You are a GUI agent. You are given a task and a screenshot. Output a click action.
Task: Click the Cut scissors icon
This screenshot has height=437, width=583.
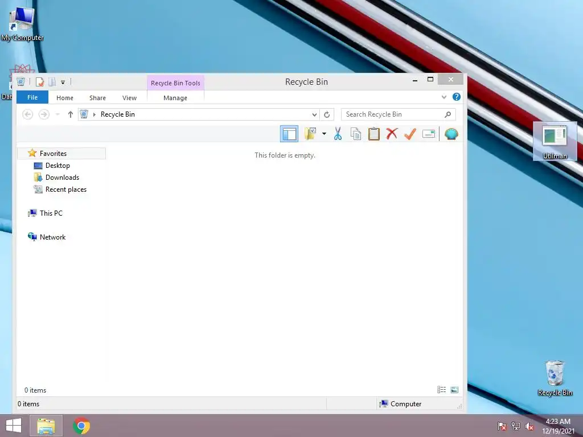tap(338, 134)
